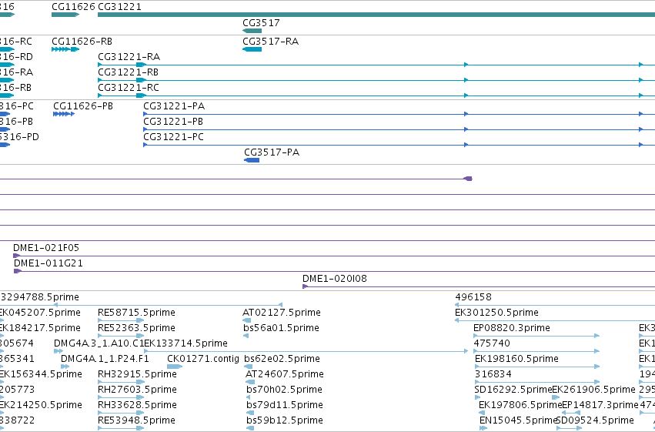Select EST RH32915.5prime
Screen dimensions: 655x432
138,374
